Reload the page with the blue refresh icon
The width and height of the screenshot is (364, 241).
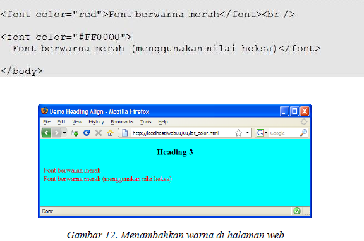[87, 133]
